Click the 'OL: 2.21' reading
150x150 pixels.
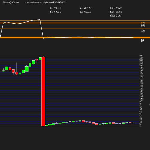tap(116, 16)
